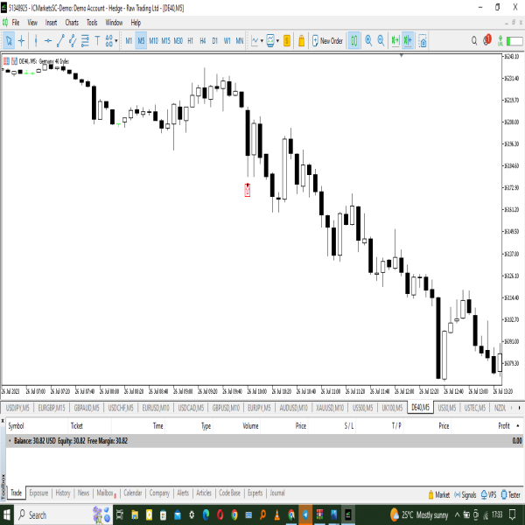The height and width of the screenshot is (525, 525).
Task: Open the Journal tab in Toolbox
Action: [277, 493]
